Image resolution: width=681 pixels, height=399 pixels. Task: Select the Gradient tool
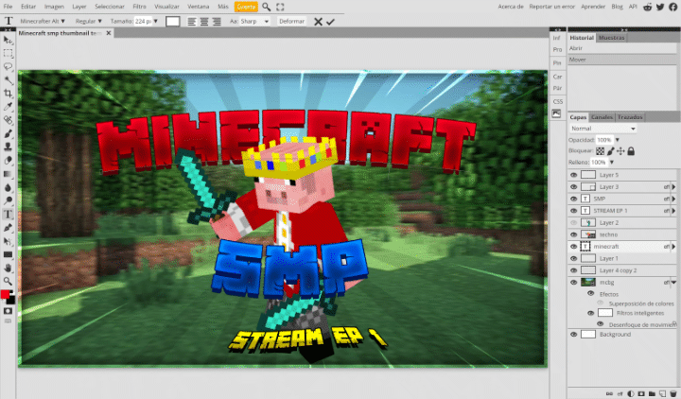click(8, 174)
